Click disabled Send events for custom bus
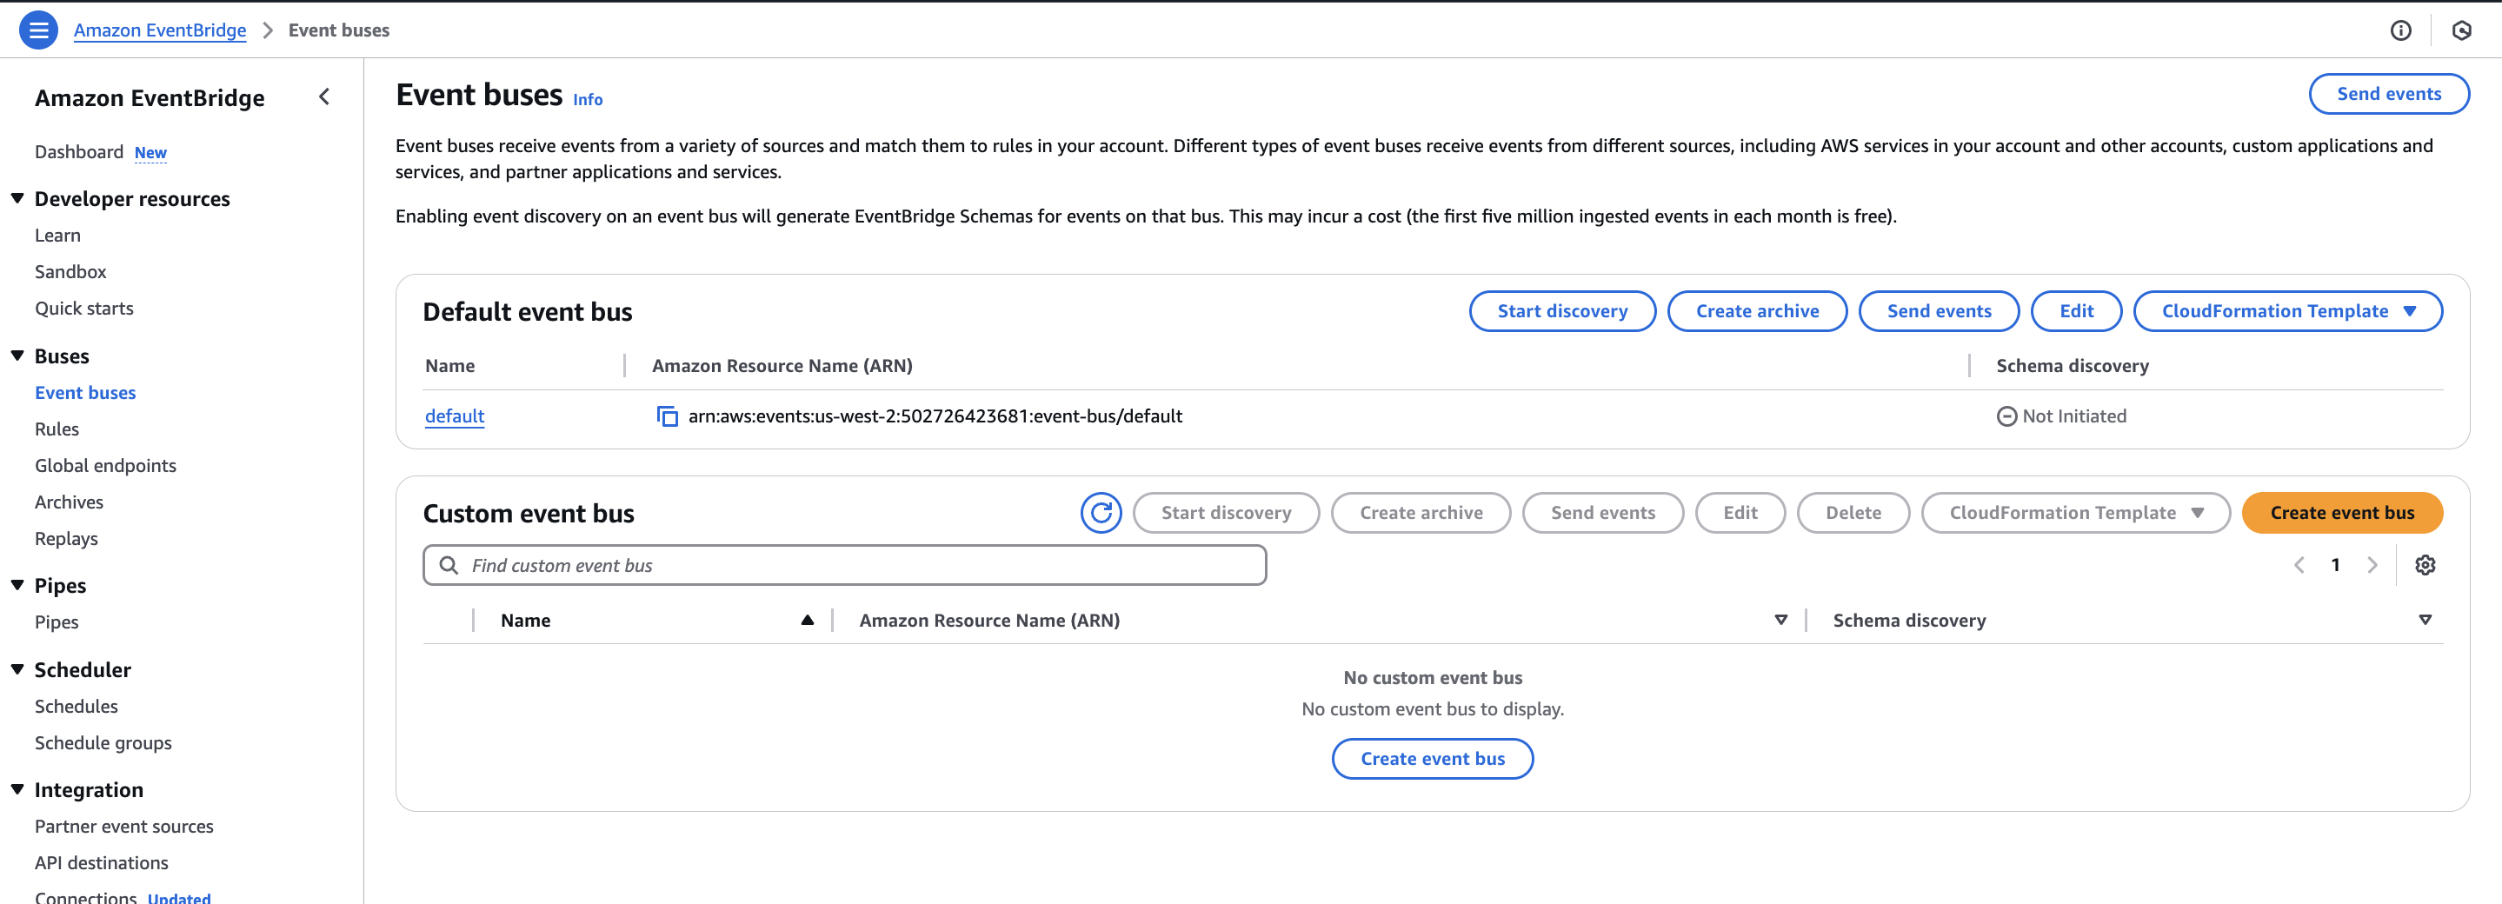This screenshot has height=904, width=2502. click(x=1602, y=513)
